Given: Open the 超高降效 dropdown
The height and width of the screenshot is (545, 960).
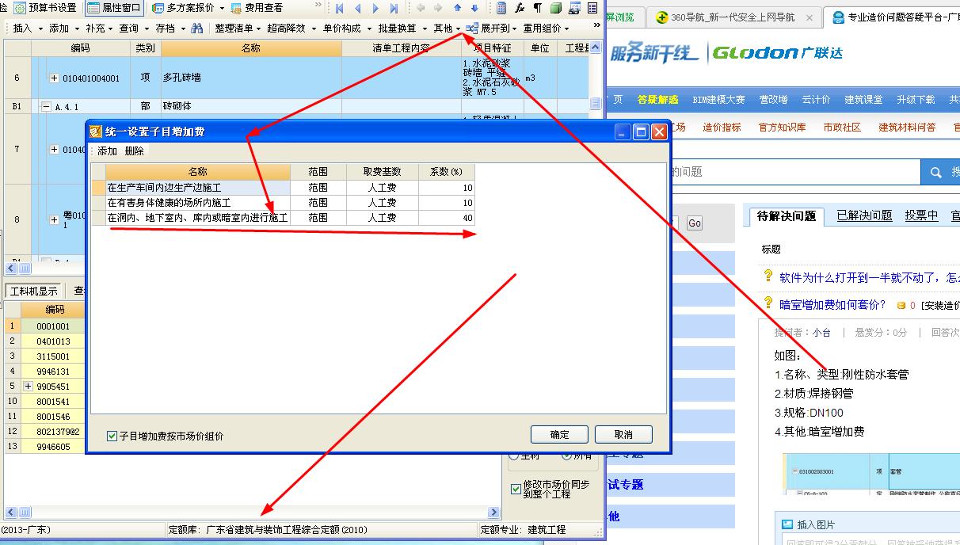Looking at the screenshot, I should tap(291, 28).
